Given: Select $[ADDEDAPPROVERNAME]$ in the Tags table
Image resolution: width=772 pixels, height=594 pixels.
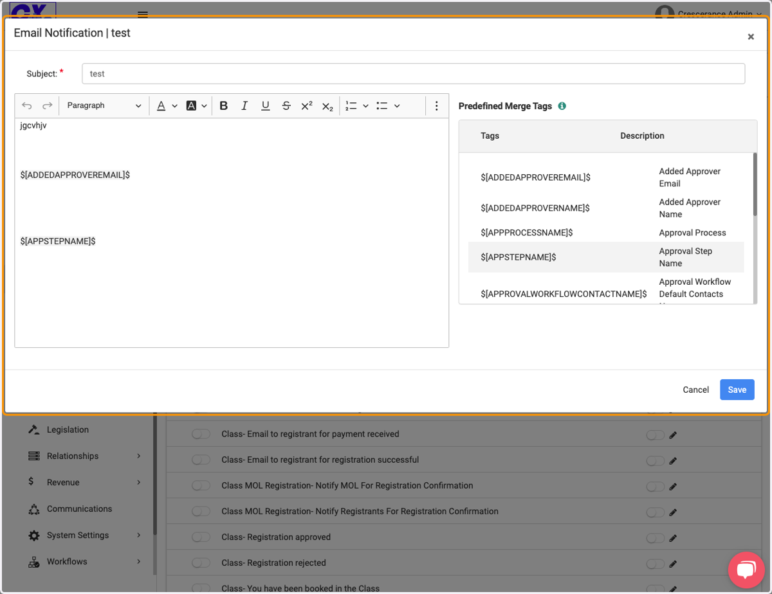Looking at the screenshot, I should point(535,208).
